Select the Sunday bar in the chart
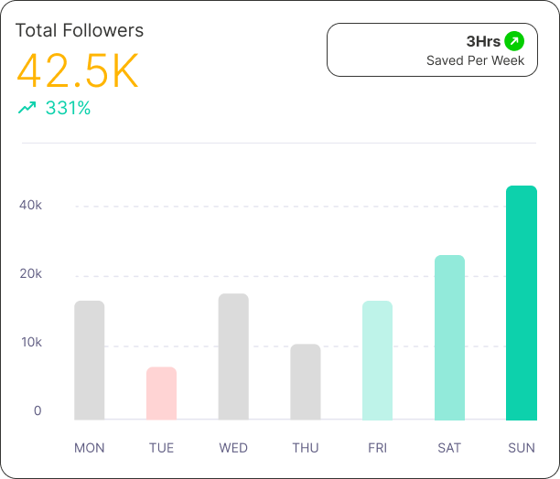Viewport: 560px width, 479px height. (522, 303)
